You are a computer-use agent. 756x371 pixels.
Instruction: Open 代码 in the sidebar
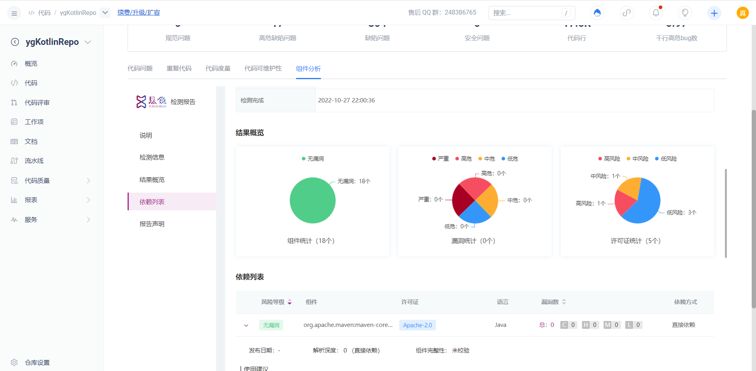click(31, 83)
